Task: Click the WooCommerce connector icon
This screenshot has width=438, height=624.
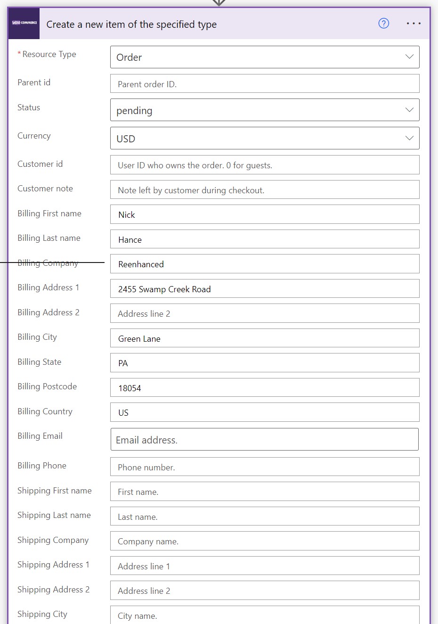Action: click(x=22, y=23)
